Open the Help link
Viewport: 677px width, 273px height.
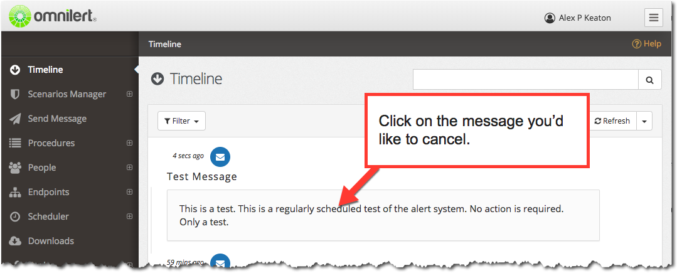[646, 44]
